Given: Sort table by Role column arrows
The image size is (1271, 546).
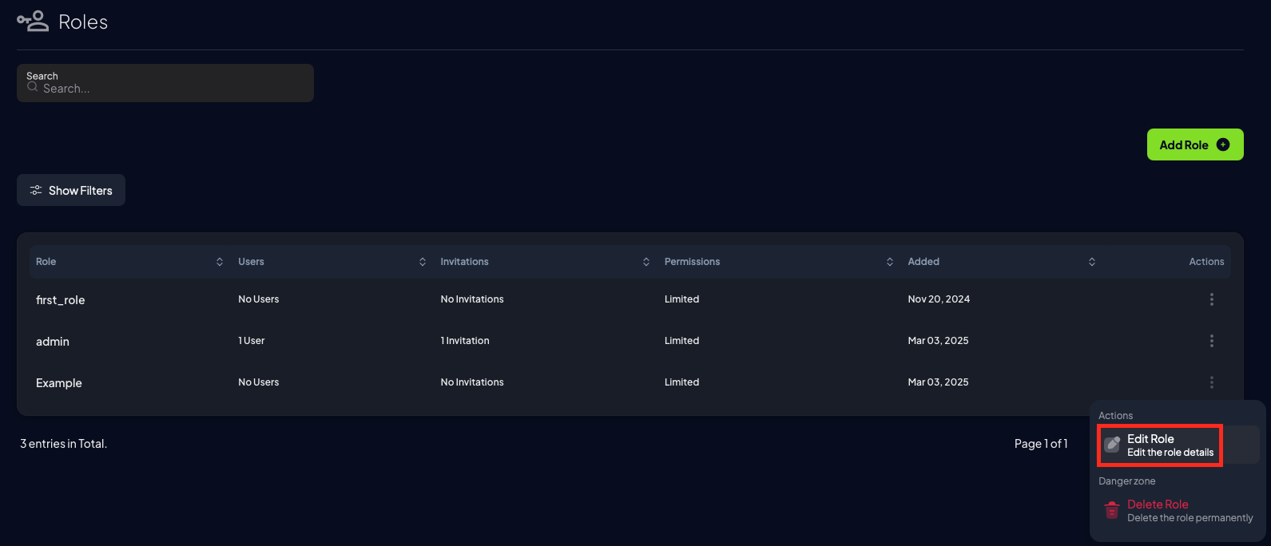Looking at the screenshot, I should pyautogui.click(x=220, y=262).
